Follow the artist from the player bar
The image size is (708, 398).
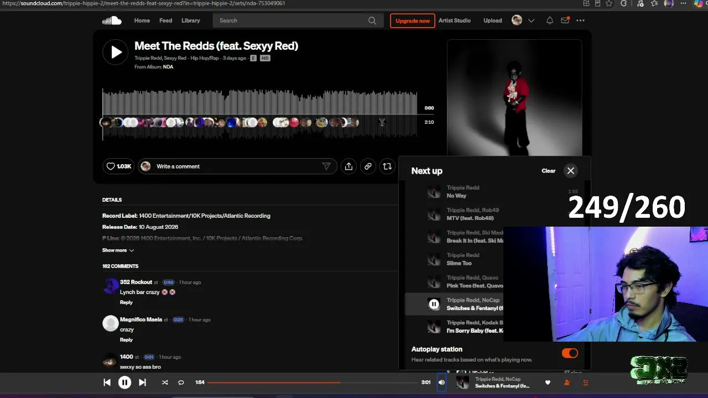click(567, 383)
